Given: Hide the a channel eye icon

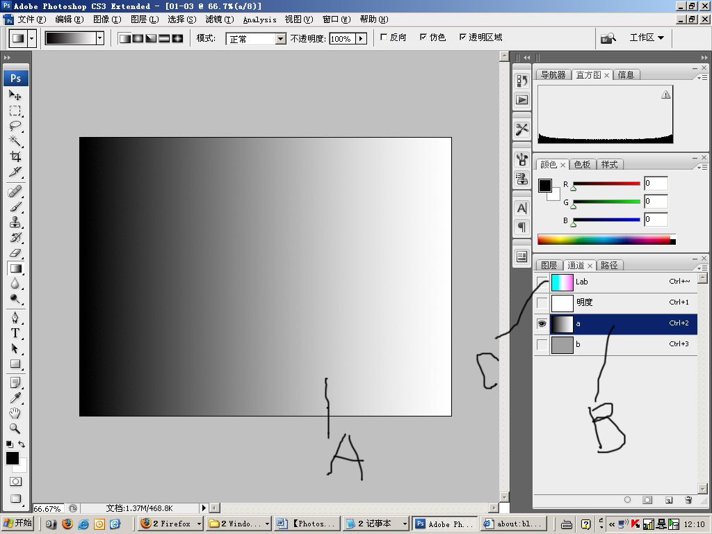Looking at the screenshot, I should 542,324.
